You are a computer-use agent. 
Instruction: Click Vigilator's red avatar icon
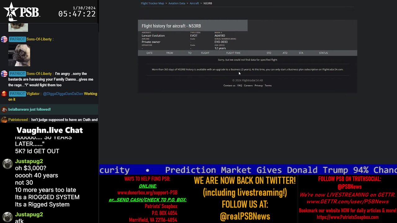(x=4, y=94)
